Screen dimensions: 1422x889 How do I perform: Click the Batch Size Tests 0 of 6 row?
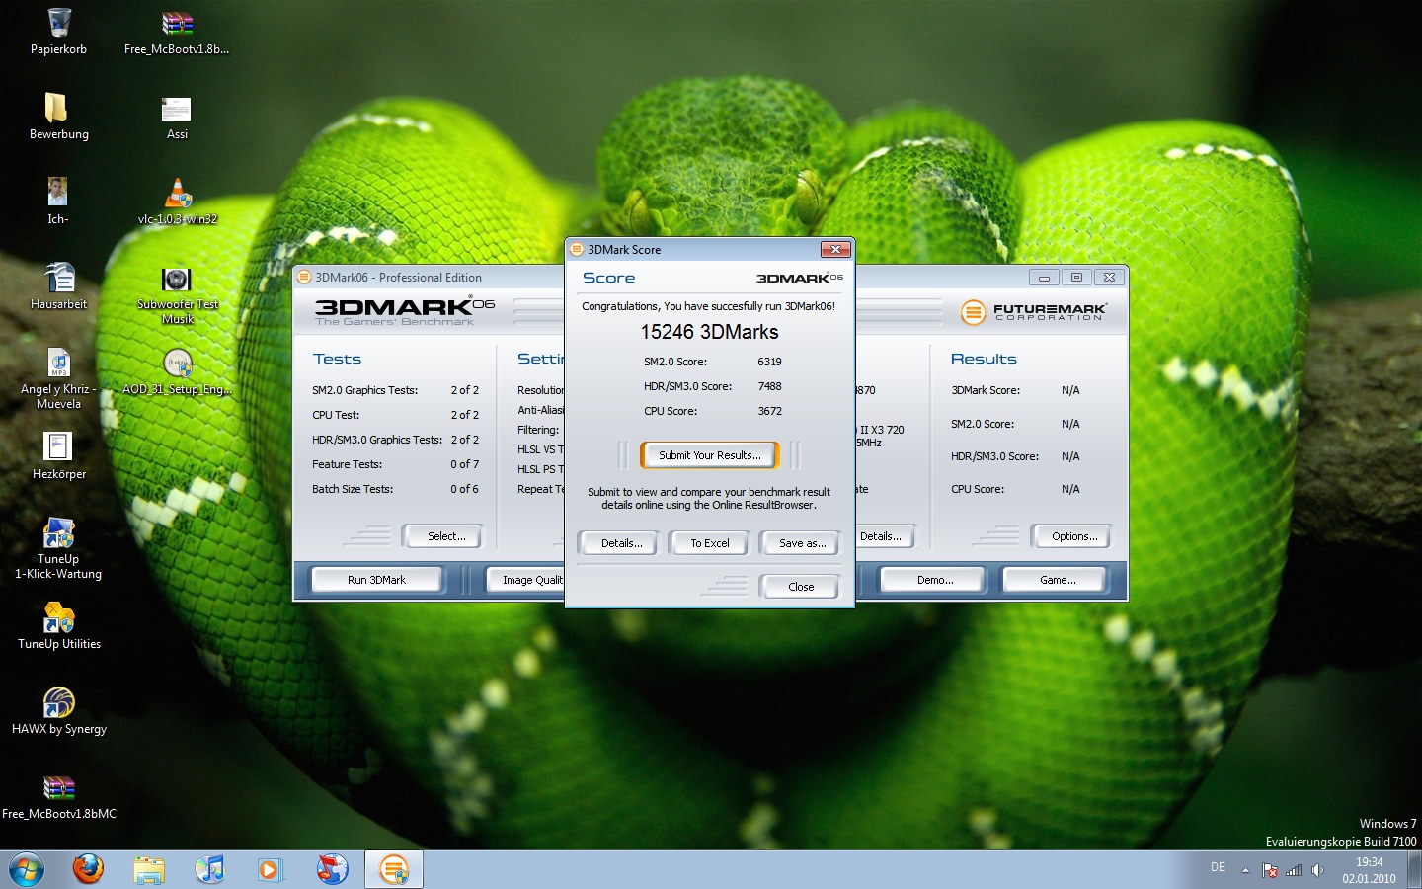point(395,489)
